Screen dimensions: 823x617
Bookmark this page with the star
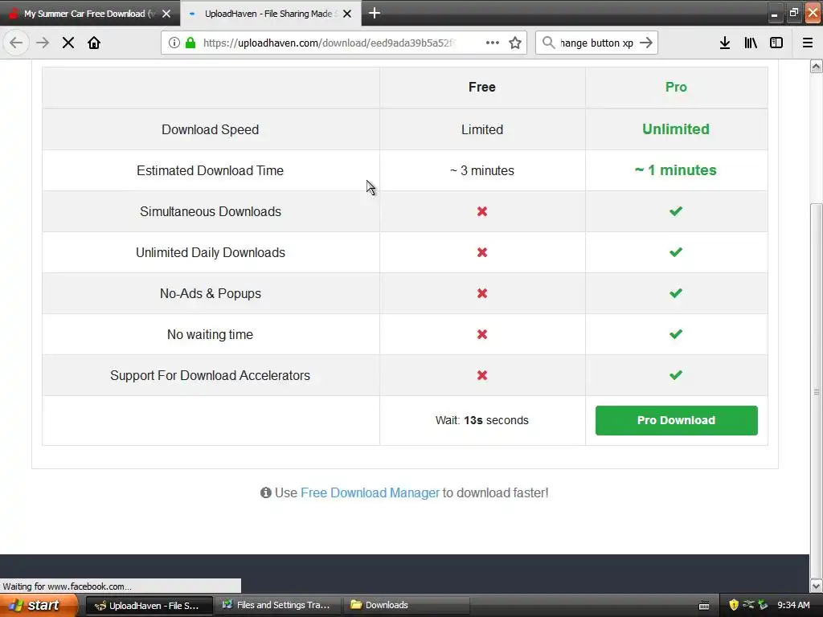515,43
